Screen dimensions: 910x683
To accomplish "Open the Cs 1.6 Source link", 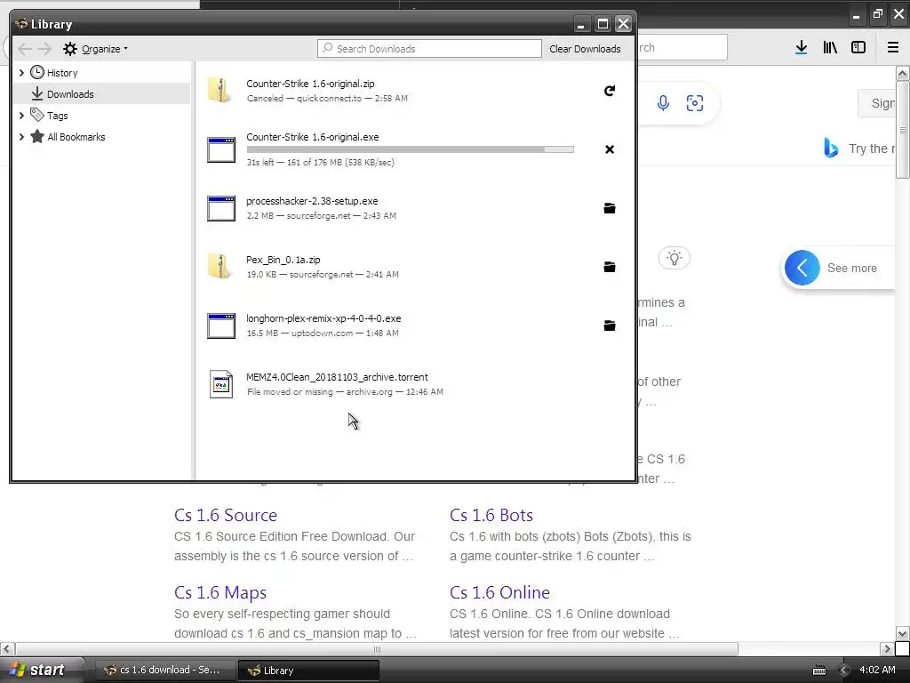I will pos(226,515).
